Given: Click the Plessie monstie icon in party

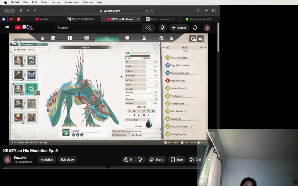Looking at the screenshot, I should pos(32,89).
